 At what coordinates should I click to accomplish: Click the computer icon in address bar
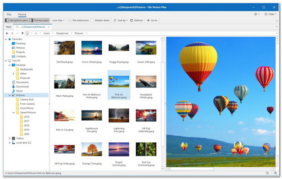[28, 33]
